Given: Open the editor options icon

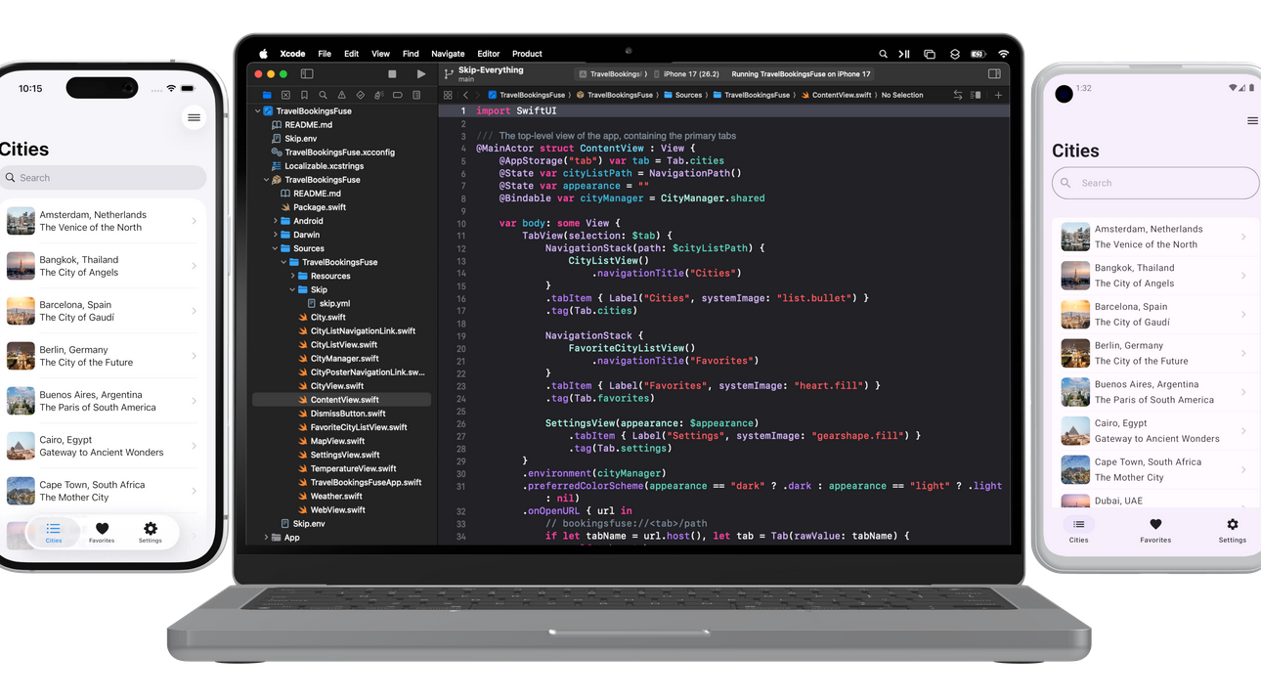Looking at the screenshot, I should (x=976, y=96).
